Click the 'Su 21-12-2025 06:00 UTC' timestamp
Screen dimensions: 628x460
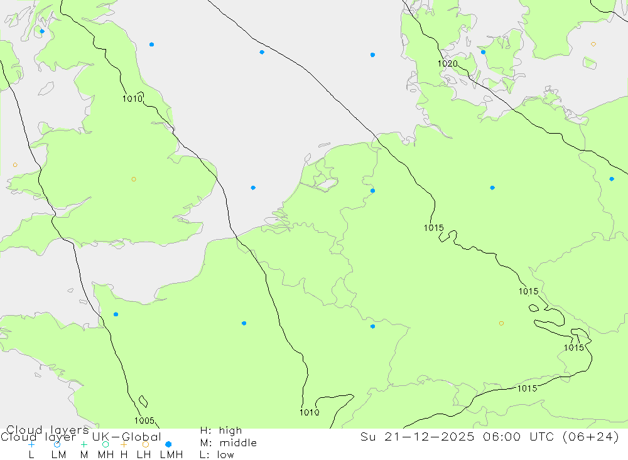click(458, 437)
